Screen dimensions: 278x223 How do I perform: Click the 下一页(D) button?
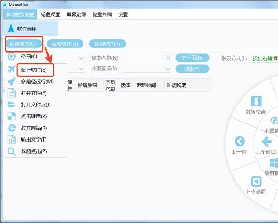[192, 58]
